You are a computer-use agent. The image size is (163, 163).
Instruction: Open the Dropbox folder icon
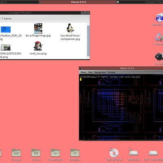click(x=75, y=153)
